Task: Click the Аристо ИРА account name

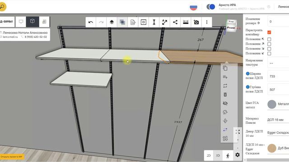Action: pyautogui.click(x=227, y=5)
